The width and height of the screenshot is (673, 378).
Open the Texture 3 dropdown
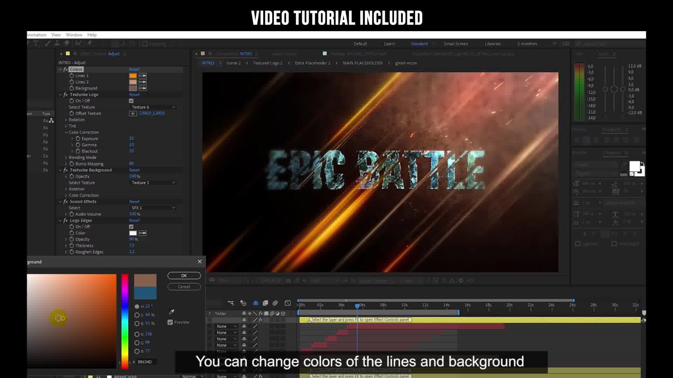[153, 183]
